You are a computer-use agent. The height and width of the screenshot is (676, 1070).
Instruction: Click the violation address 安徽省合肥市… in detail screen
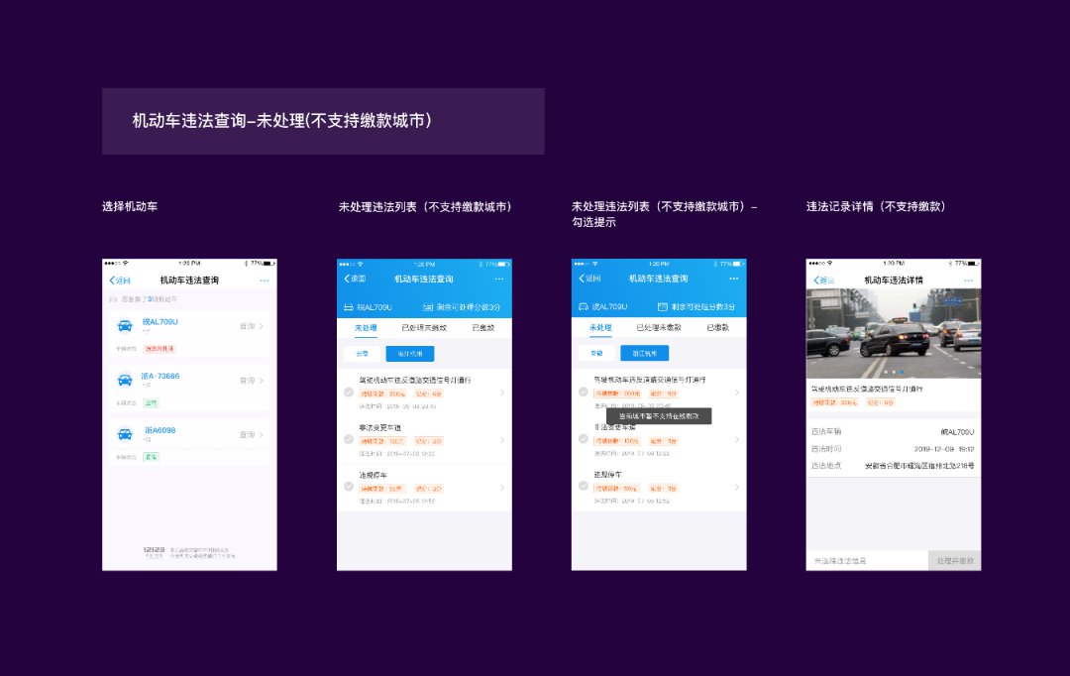point(919,466)
